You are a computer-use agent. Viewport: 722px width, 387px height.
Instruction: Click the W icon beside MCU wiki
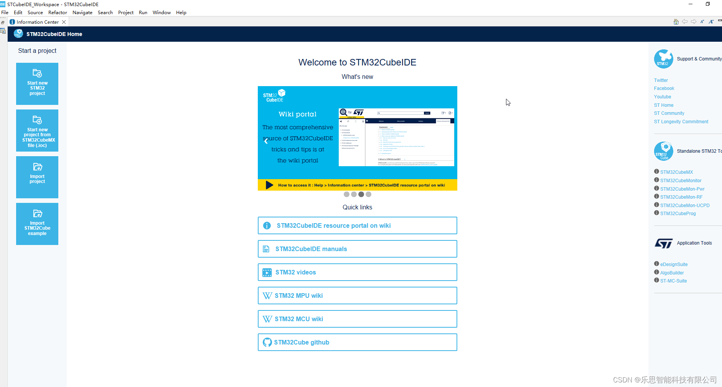click(267, 319)
